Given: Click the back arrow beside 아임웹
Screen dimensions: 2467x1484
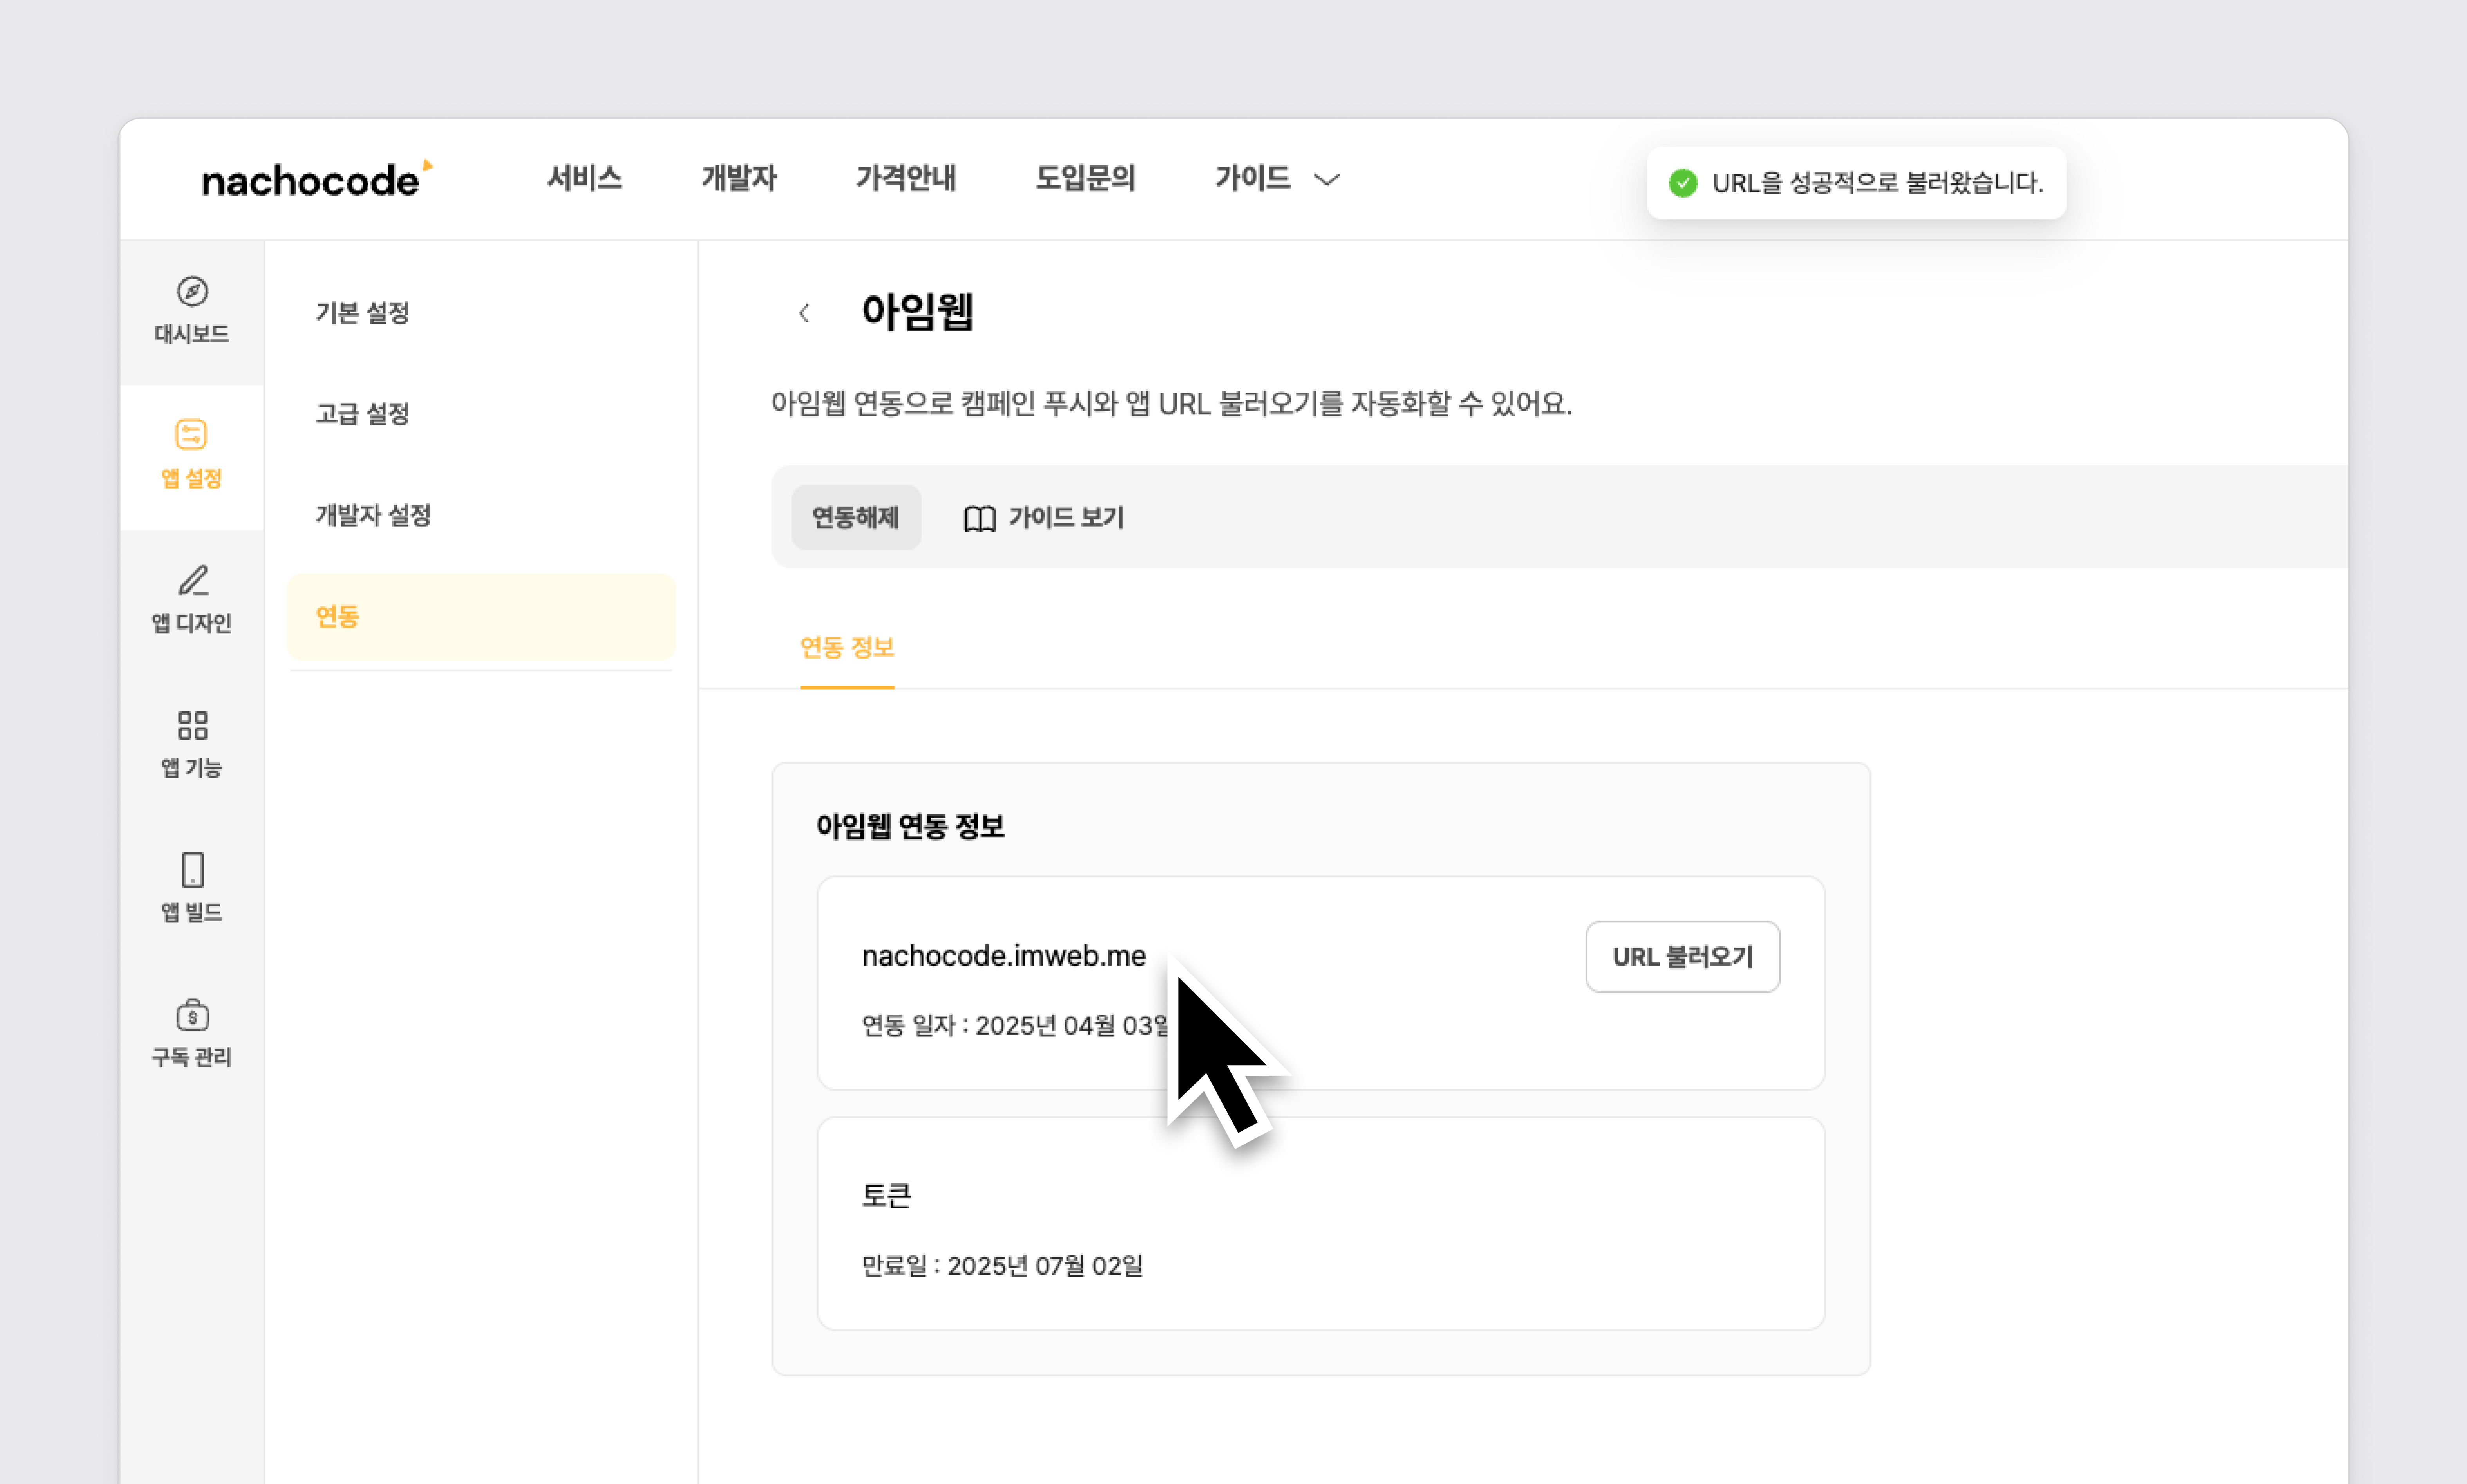Looking at the screenshot, I should pyautogui.click(x=804, y=314).
